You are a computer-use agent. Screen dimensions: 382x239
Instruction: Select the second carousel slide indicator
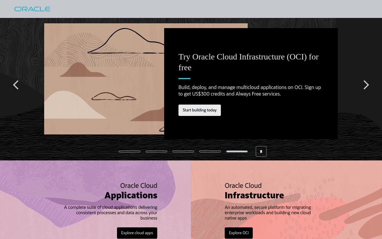[x=156, y=151]
